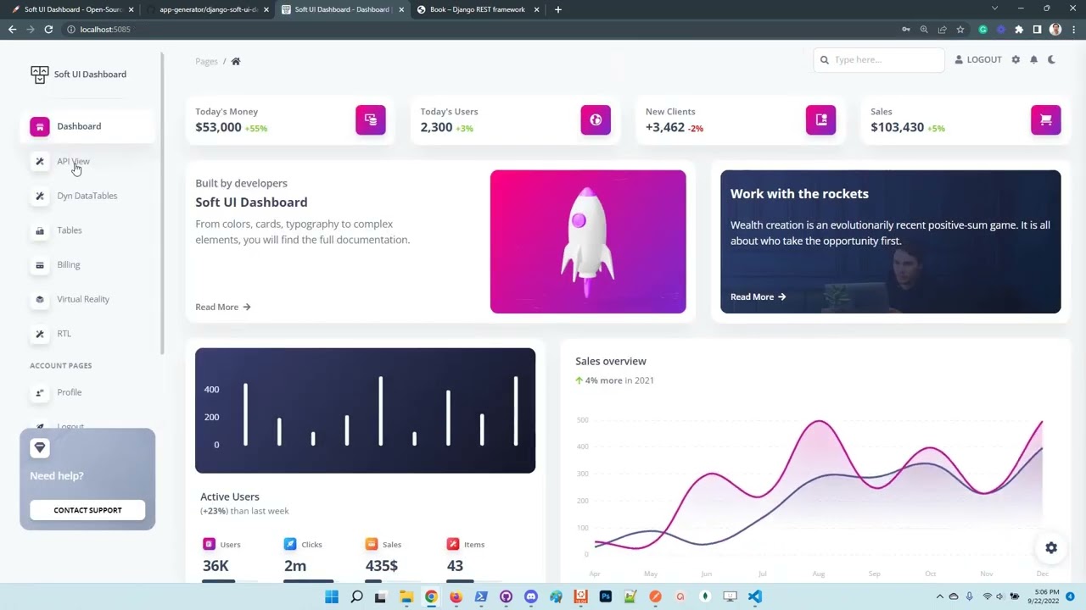Toggle dark mode moon icon
This screenshot has width=1086, height=610.
(x=1052, y=59)
